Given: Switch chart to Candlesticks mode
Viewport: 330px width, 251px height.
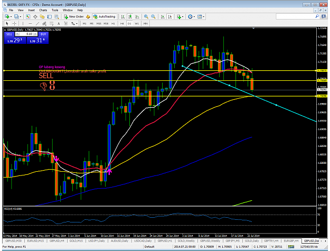Looking at the screenshot, I should [x=130, y=16].
